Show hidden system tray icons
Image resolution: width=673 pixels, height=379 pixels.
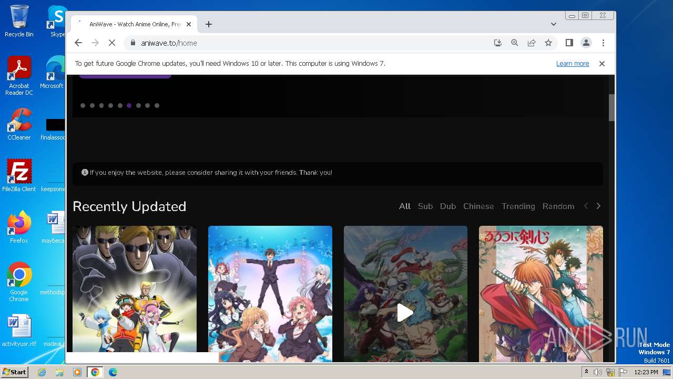pyautogui.click(x=586, y=372)
